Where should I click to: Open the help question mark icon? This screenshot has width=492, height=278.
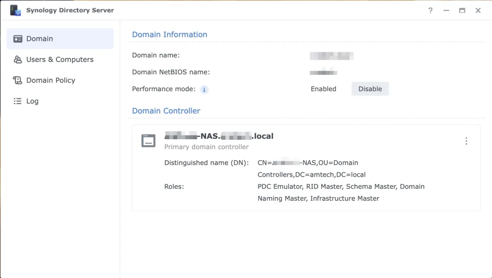[430, 10]
